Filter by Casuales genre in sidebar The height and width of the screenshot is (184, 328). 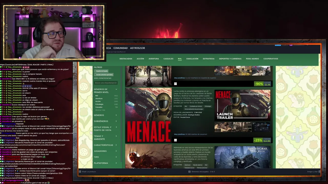tap(106, 107)
